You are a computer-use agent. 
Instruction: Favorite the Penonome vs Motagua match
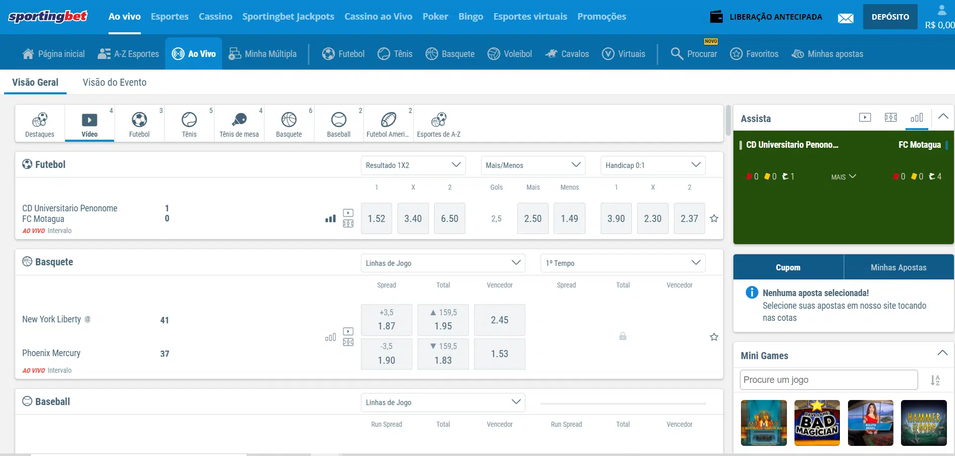click(x=714, y=218)
